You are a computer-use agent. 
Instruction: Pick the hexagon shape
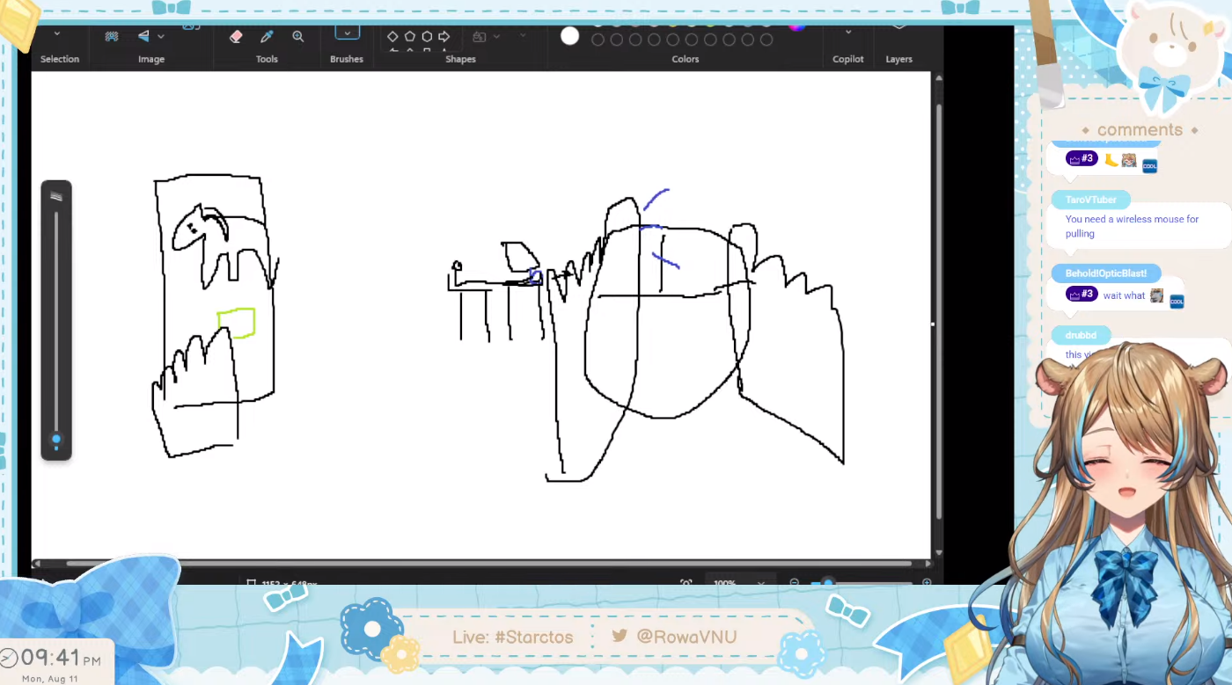[x=427, y=37]
